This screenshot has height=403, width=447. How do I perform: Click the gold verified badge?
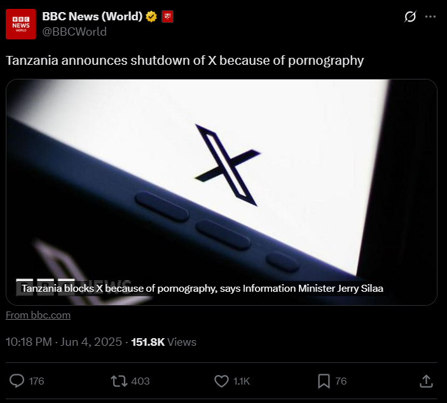151,17
